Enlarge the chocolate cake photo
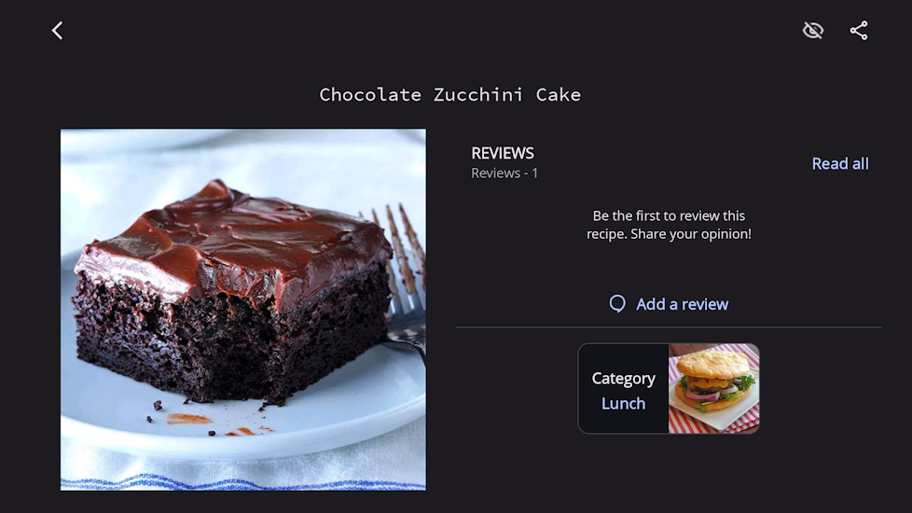This screenshot has height=513, width=912. tap(243, 310)
